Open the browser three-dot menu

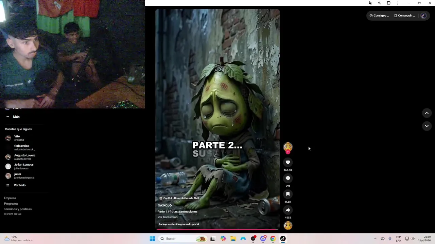pyautogui.click(x=398, y=3)
